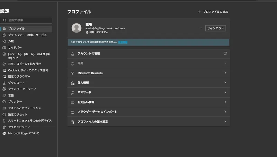This screenshot has height=157, width=277.
Task: Expand the 同期 row chevron
Action: coord(225,63)
